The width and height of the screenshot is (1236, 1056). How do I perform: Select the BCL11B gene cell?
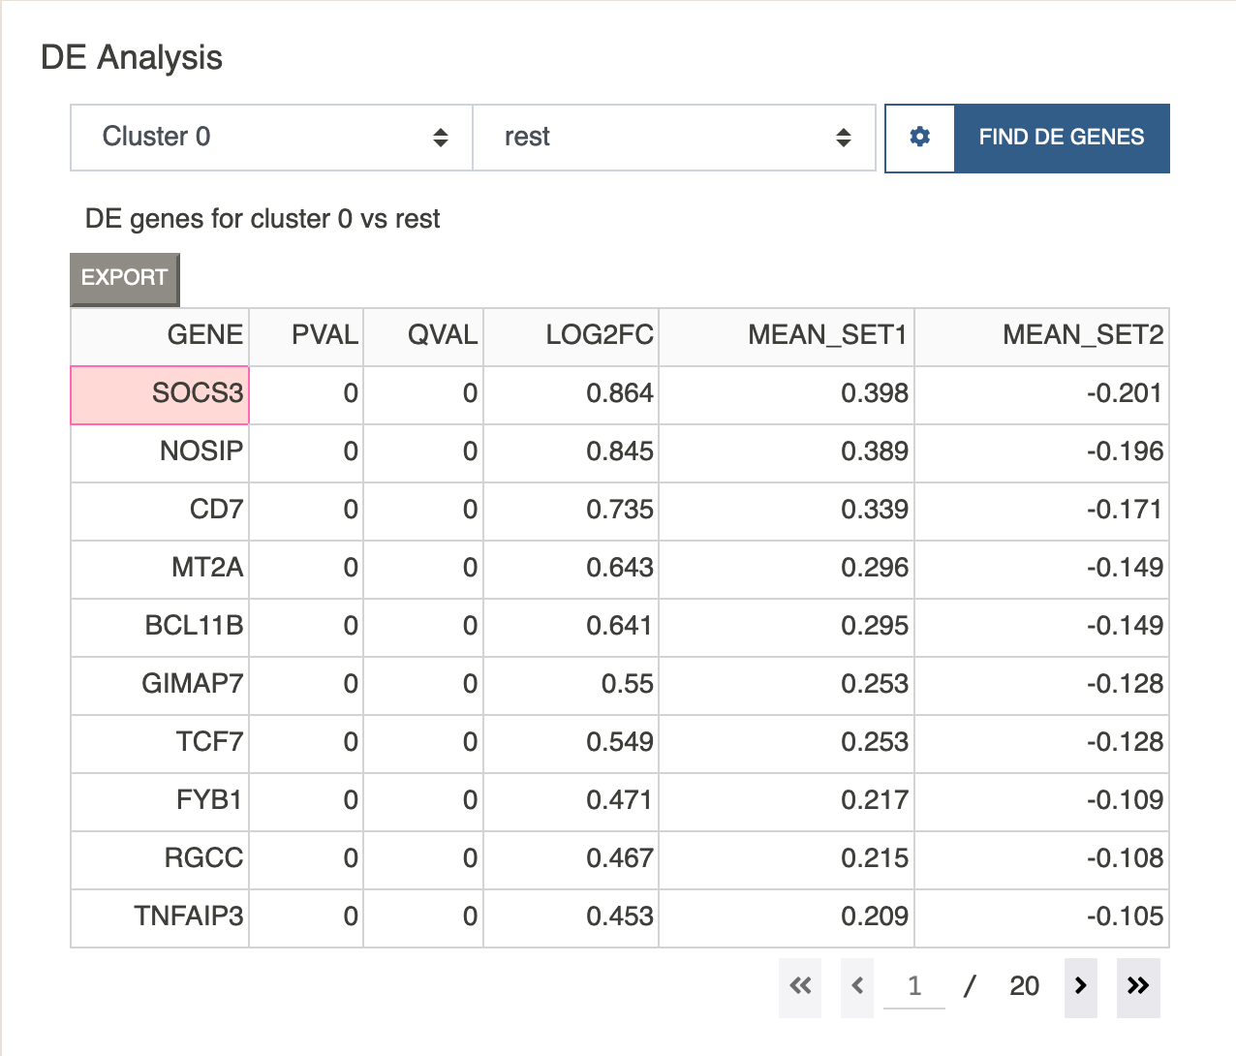(160, 627)
